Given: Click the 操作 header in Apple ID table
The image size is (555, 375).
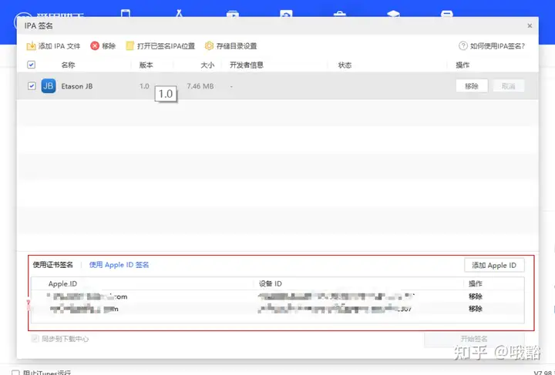Looking at the screenshot, I should point(476,283).
